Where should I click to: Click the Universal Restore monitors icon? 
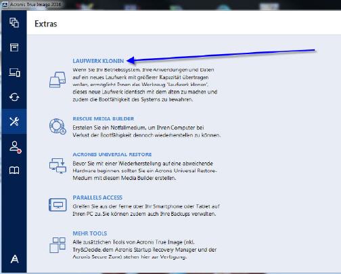point(58,166)
